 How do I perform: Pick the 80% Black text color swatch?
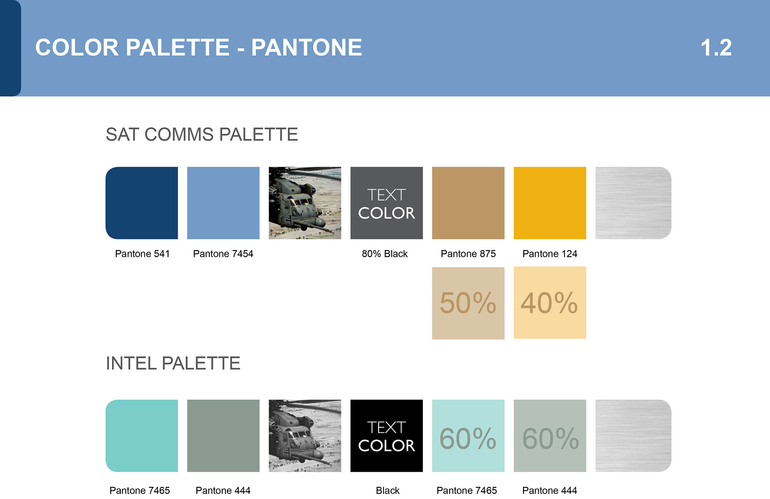click(x=386, y=203)
